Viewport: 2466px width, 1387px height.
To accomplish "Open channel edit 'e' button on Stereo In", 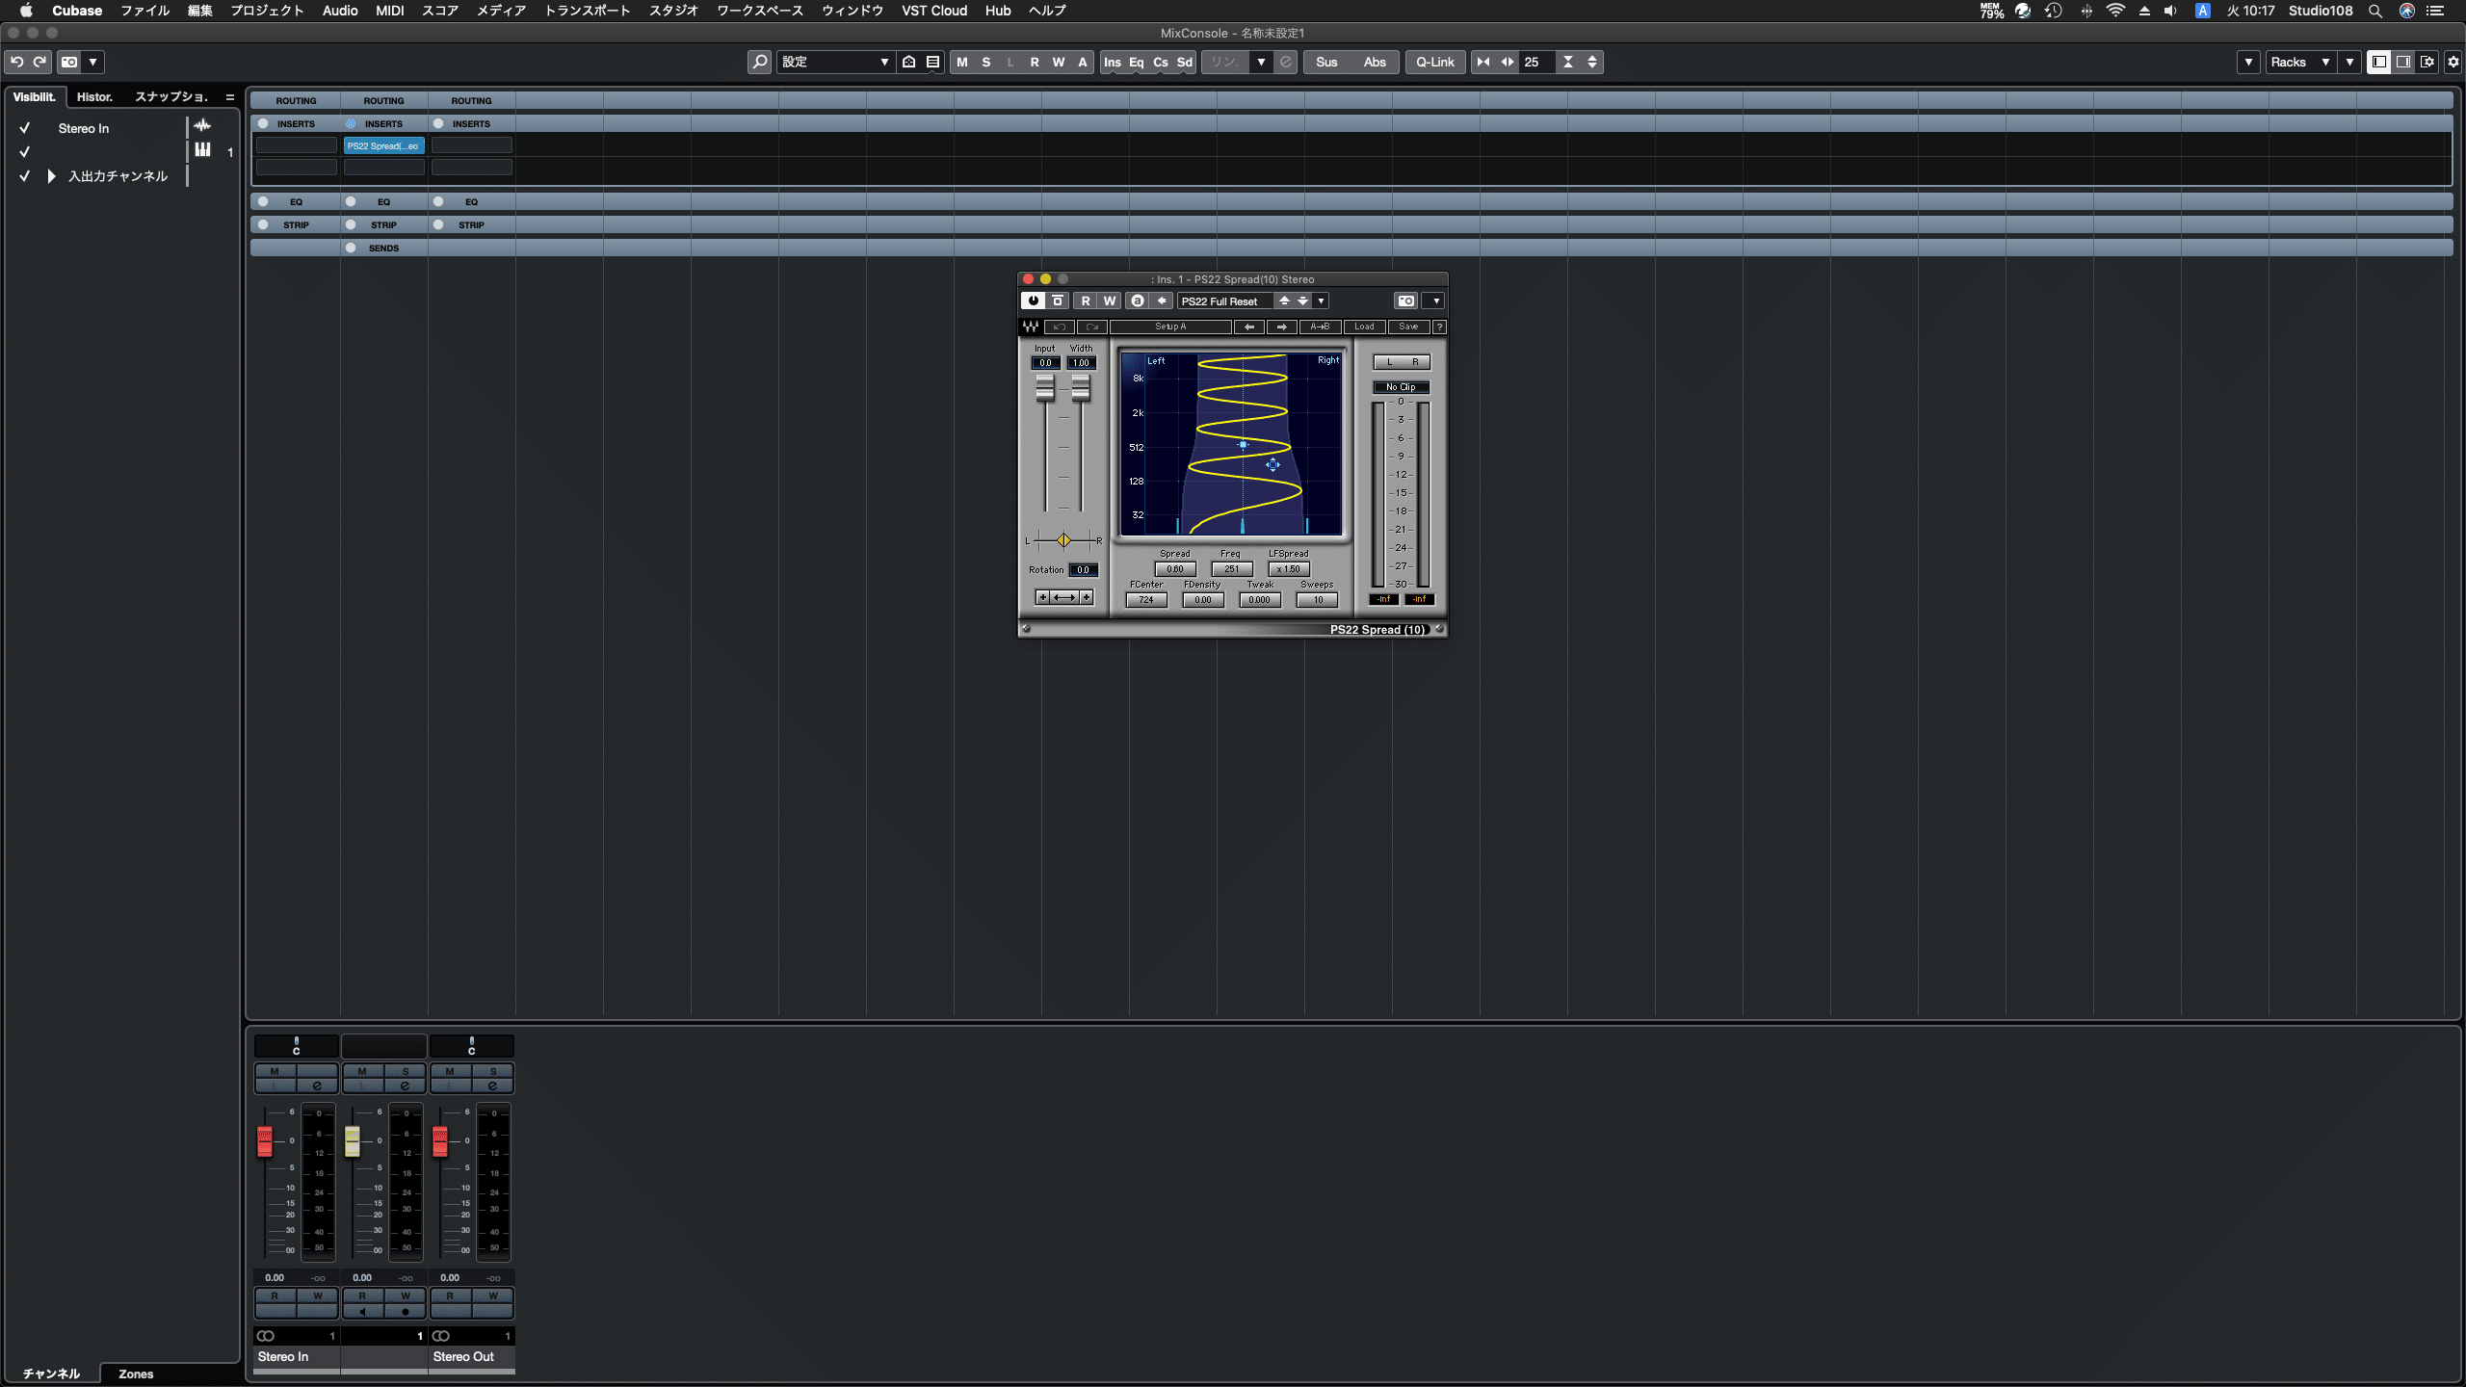I will pos(319,1084).
